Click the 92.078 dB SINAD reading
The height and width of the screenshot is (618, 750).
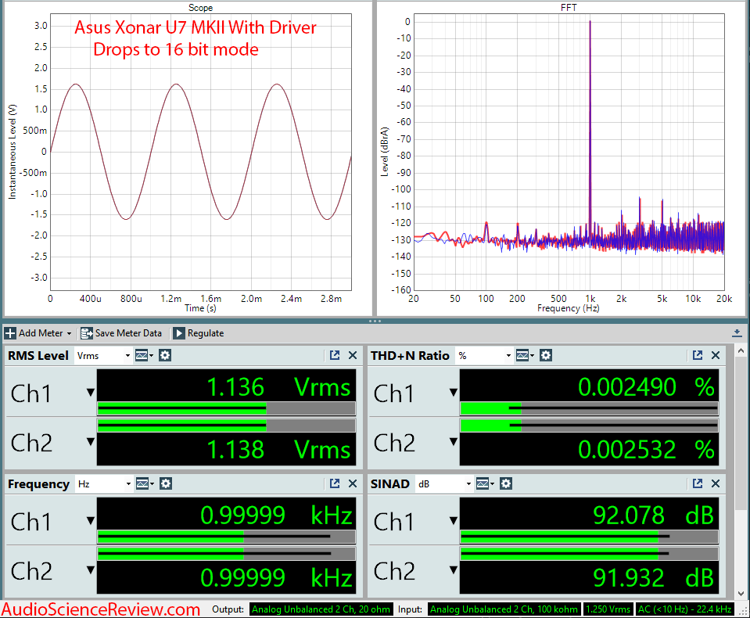pos(653,516)
